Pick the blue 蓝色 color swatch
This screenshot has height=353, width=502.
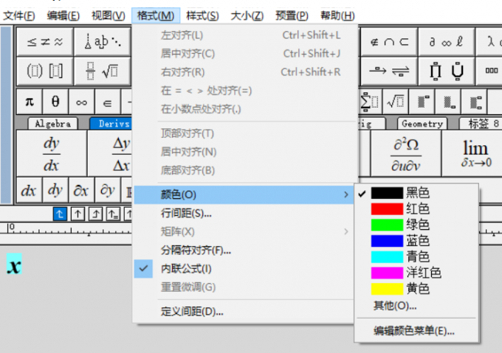387,241
